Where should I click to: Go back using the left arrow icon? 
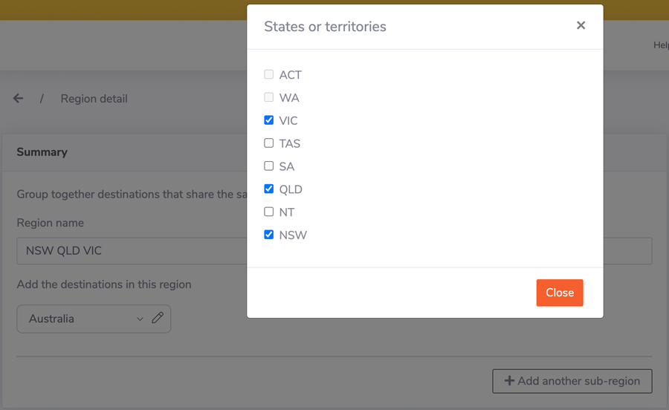pyautogui.click(x=19, y=98)
